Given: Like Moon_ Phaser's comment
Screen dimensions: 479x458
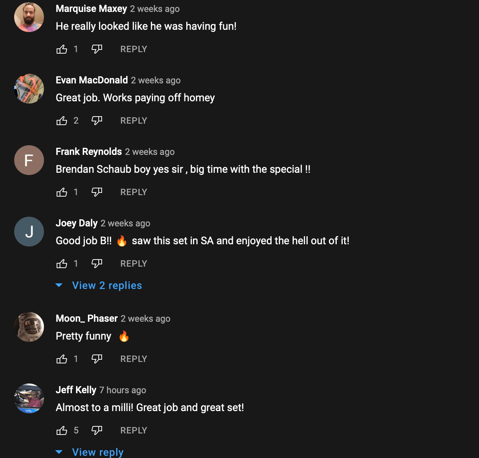Looking at the screenshot, I should (62, 359).
